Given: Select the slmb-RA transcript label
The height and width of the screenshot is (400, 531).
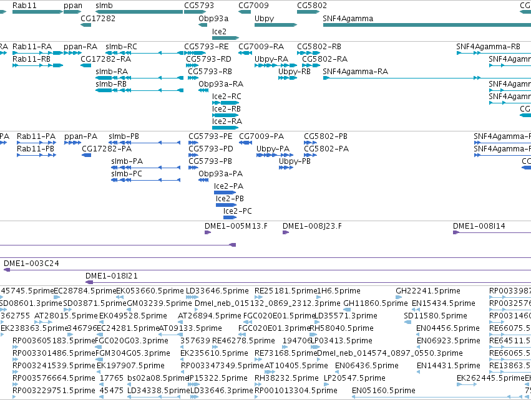Looking at the screenshot, I should coord(112,72).
